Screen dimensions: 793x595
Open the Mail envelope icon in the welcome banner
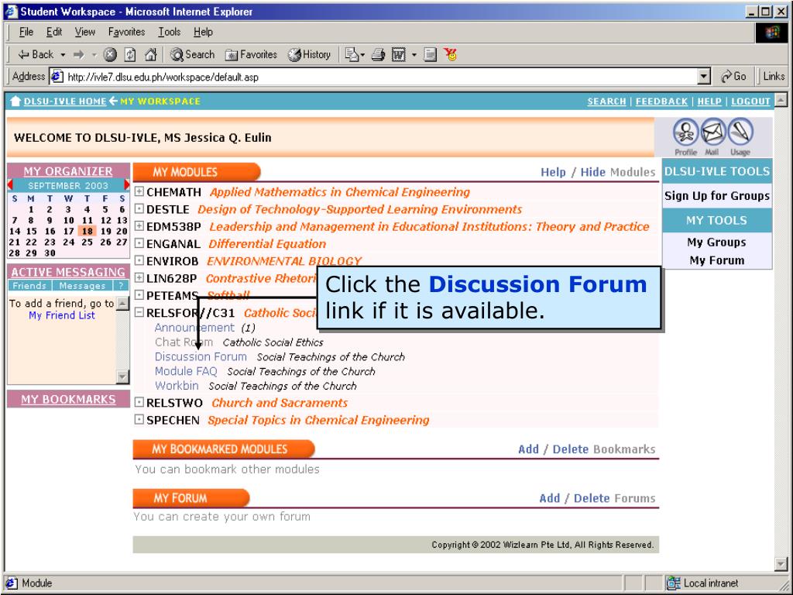click(x=712, y=132)
